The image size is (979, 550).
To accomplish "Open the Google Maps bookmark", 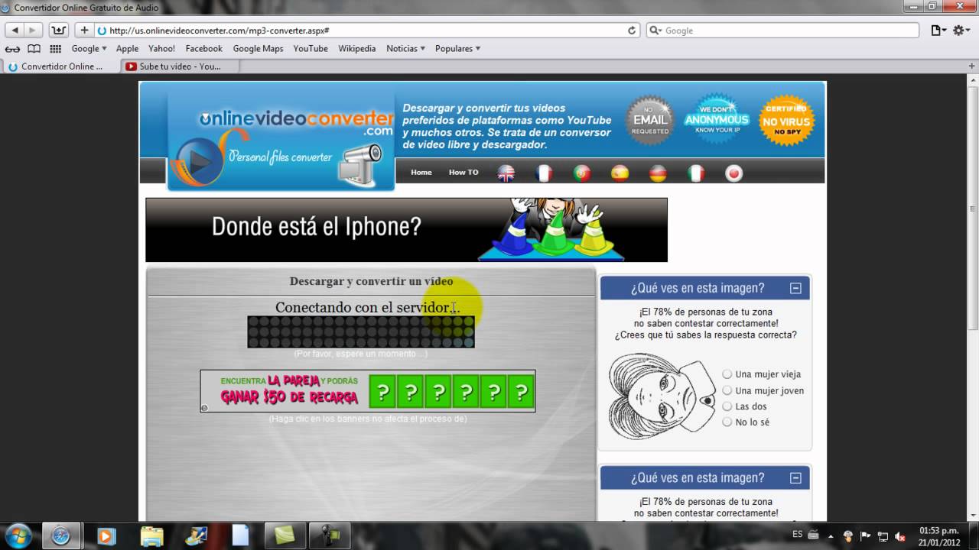I will point(258,48).
